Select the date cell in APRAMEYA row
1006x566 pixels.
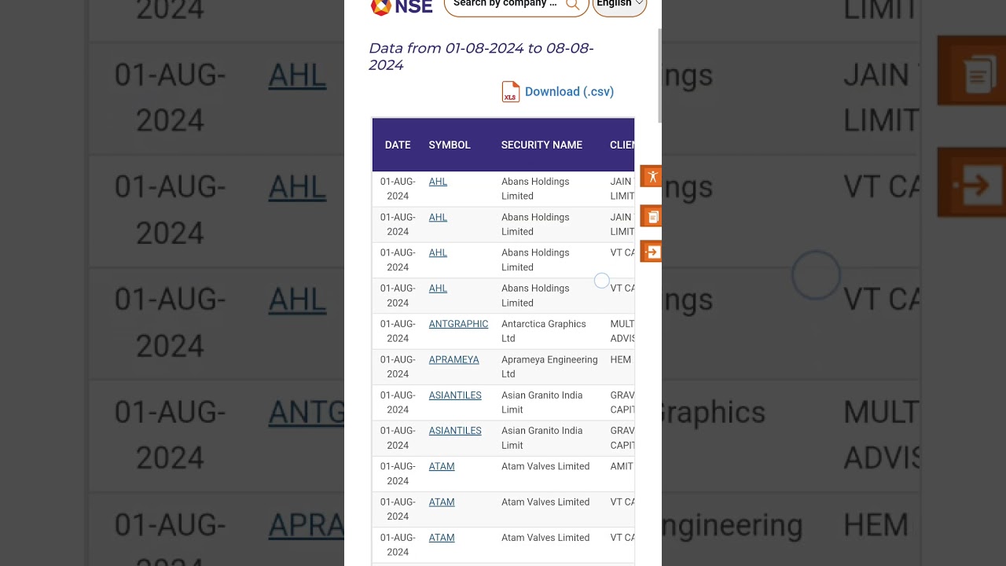[398, 367]
